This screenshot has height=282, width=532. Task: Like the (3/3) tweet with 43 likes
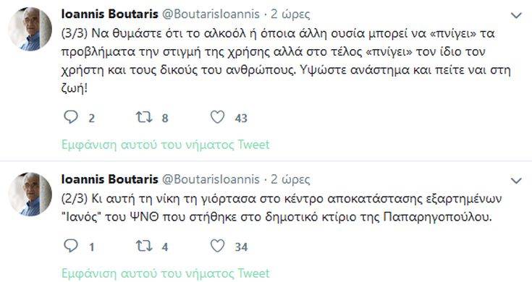217,117
